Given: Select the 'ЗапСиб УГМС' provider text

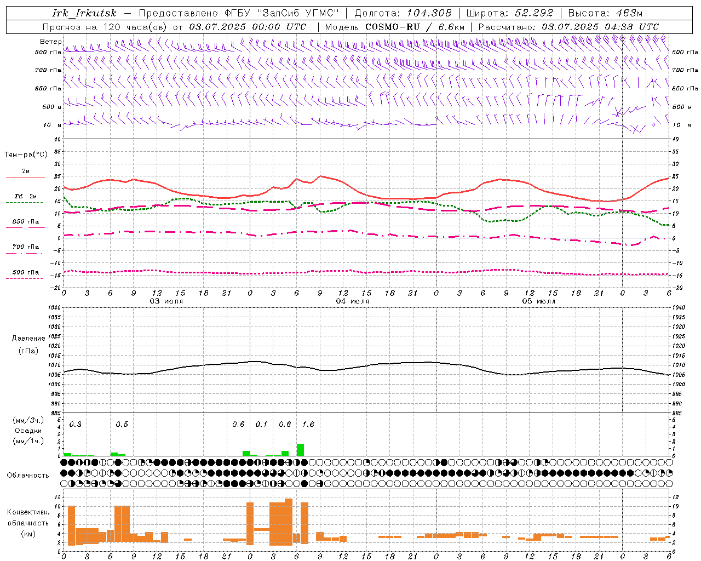Looking at the screenshot, I should click(297, 13).
